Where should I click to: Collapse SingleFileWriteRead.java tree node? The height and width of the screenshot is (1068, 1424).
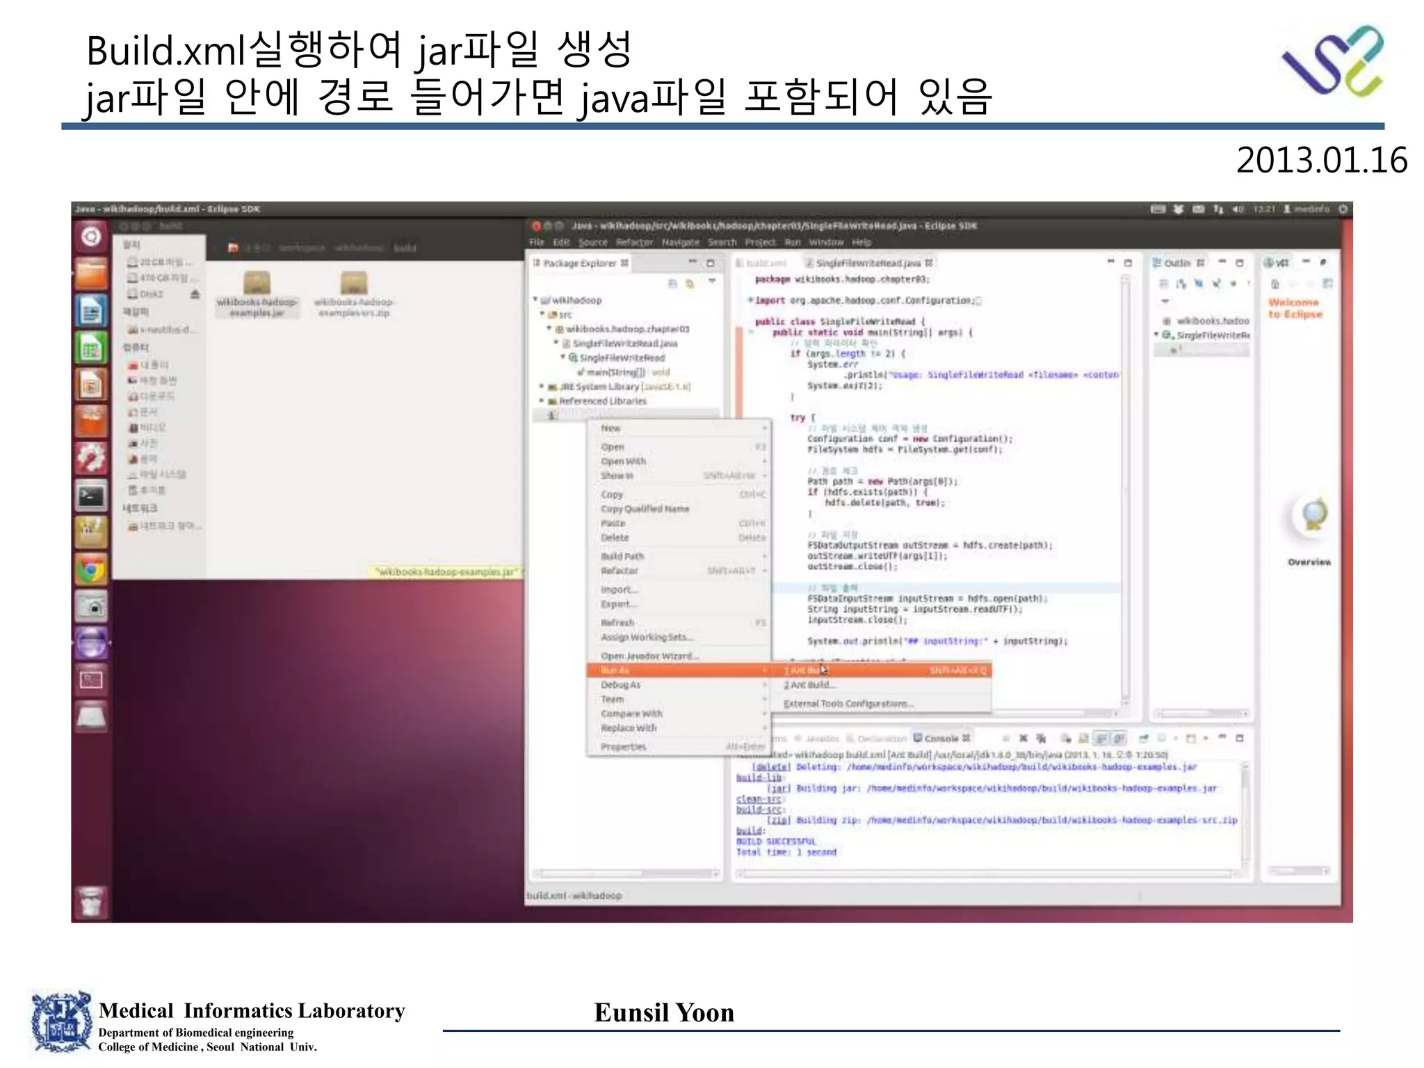(x=556, y=343)
